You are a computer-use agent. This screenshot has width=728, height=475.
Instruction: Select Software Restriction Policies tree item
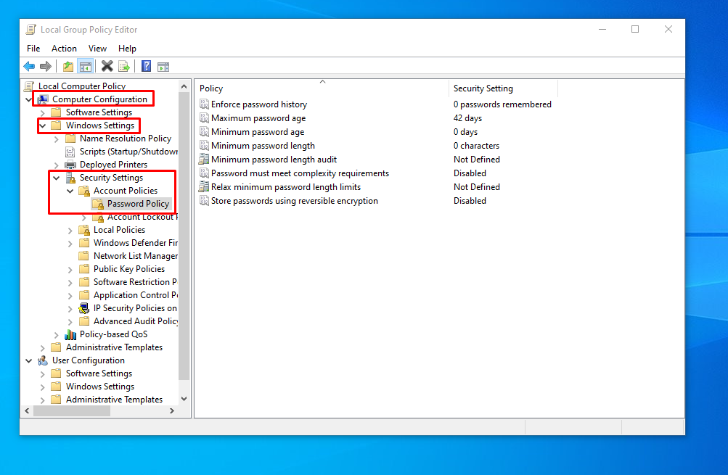(x=135, y=282)
